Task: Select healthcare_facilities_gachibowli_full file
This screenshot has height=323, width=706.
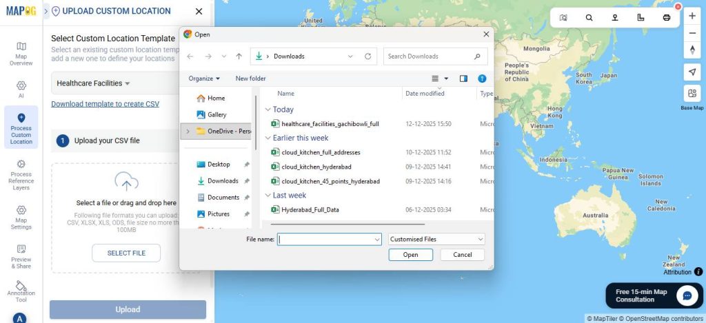Action: click(x=330, y=124)
